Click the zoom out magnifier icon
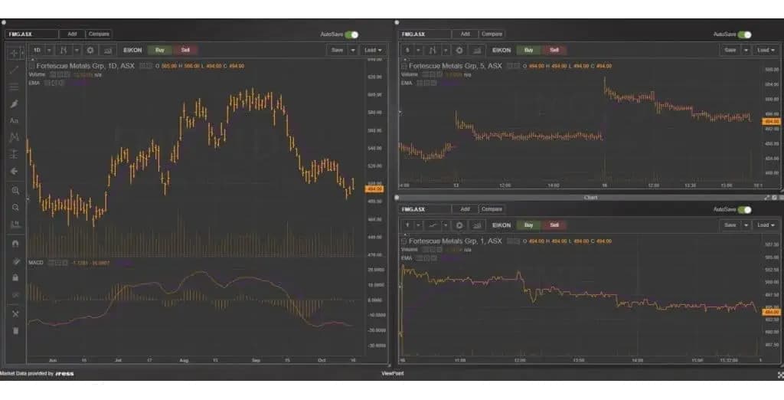Viewport: 784px width, 400px height. (15, 207)
